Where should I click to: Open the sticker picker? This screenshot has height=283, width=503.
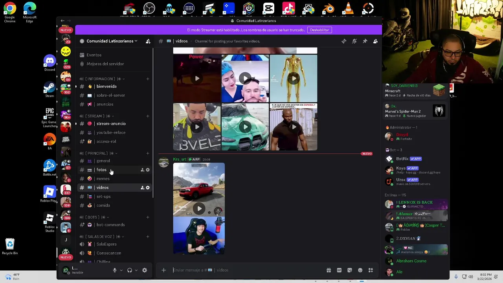click(x=350, y=270)
